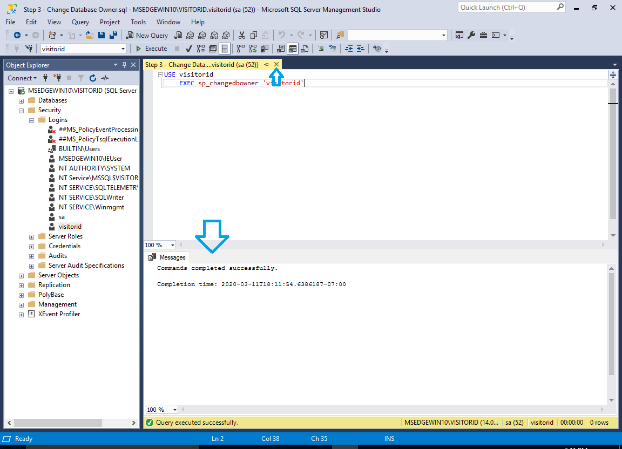Open the Query menu
Image resolution: width=622 pixels, height=449 pixels.
click(80, 22)
